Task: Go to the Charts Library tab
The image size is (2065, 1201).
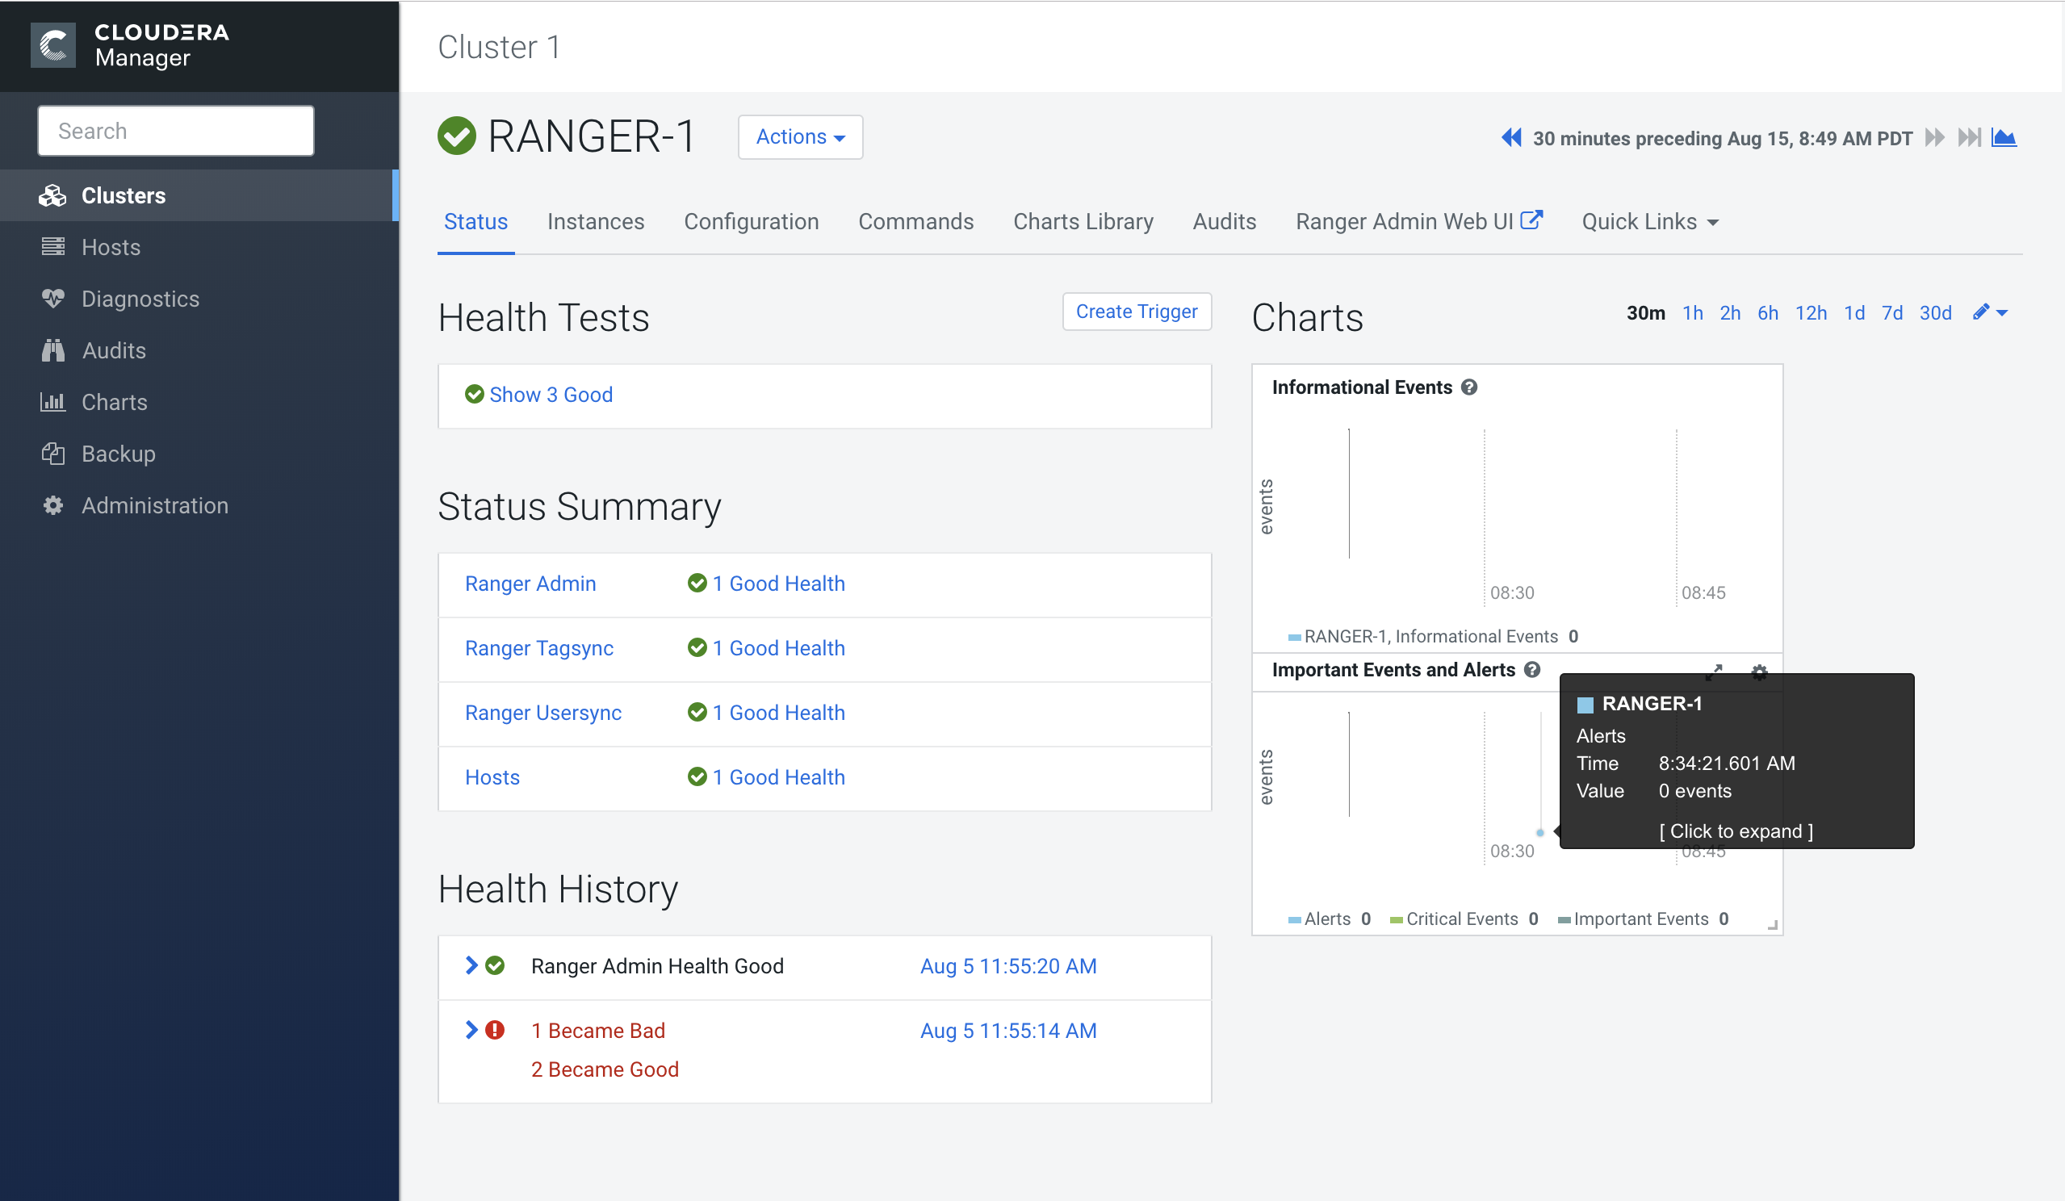Action: (1083, 222)
